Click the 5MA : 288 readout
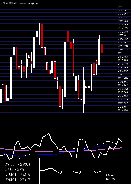 pyautogui.click(x=15, y=170)
